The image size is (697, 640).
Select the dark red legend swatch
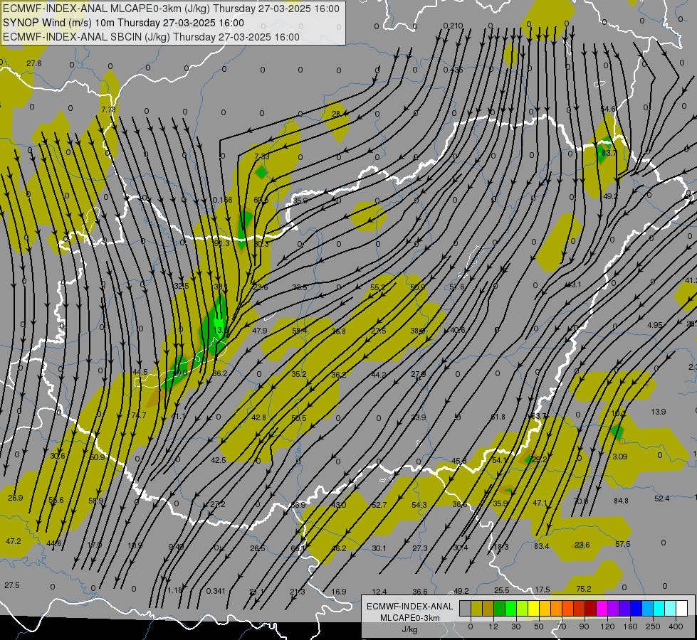click(x=590, y=609)
